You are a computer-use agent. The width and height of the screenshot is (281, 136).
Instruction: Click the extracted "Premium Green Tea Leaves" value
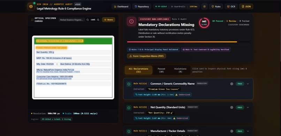164,89
